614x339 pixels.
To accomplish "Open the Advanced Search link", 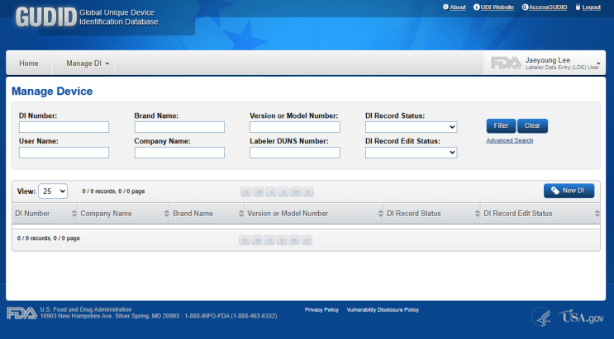I will [509, 141].
